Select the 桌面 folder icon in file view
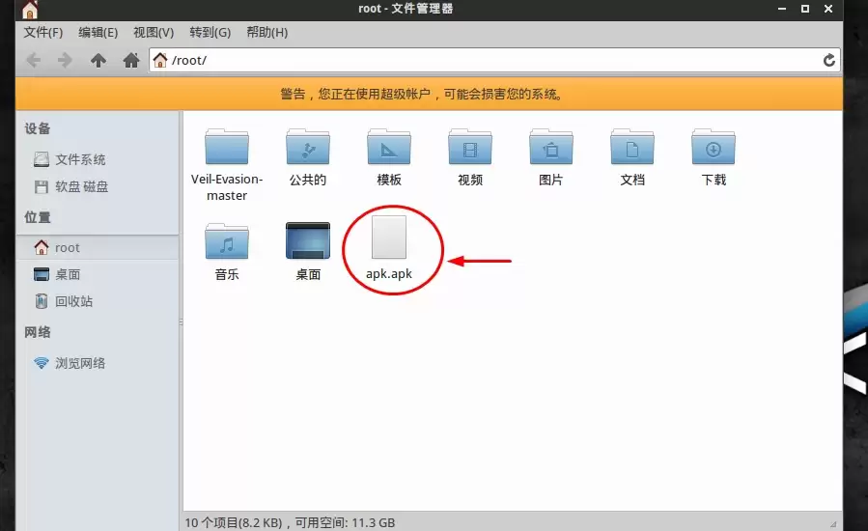The image size is (868, 531). tap(308, 240)
